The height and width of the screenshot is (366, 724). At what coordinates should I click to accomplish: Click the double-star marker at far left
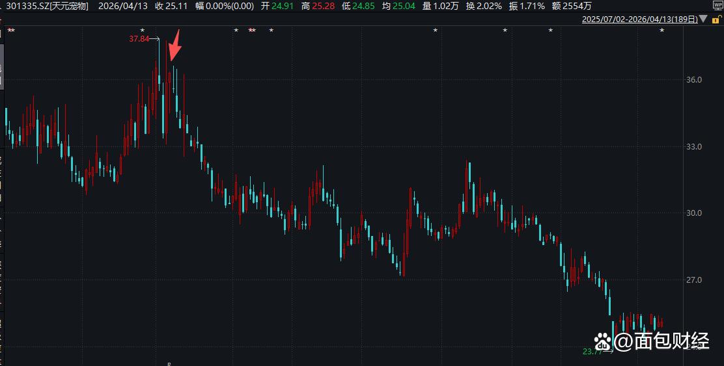(11, 31)
